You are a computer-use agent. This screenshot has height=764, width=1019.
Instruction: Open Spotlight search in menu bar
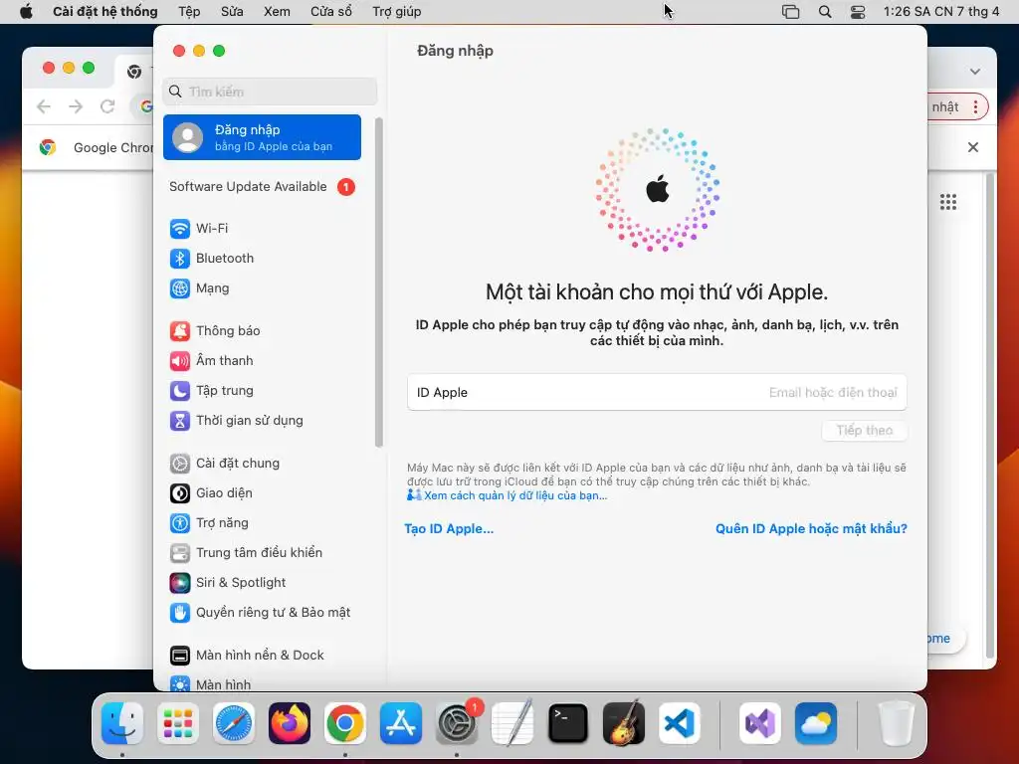[825, 12]
